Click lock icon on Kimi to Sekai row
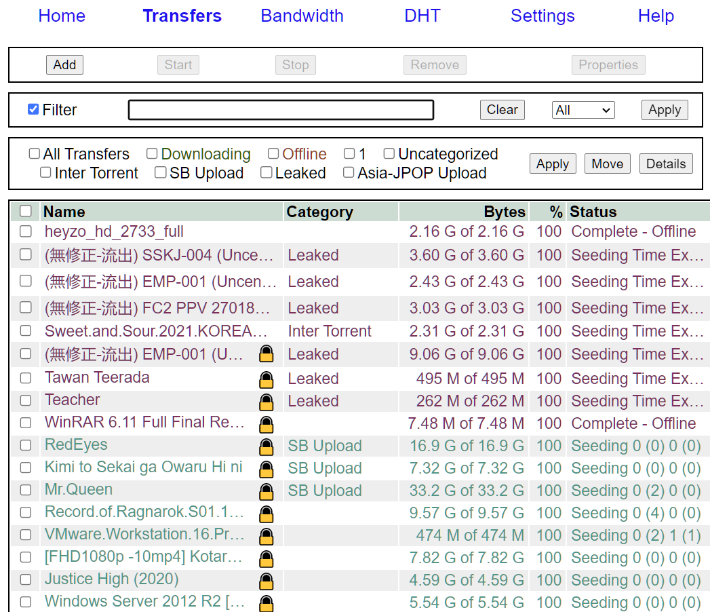Image resolution: width=710 pixels, height=612 pixels. coord(267,469)
